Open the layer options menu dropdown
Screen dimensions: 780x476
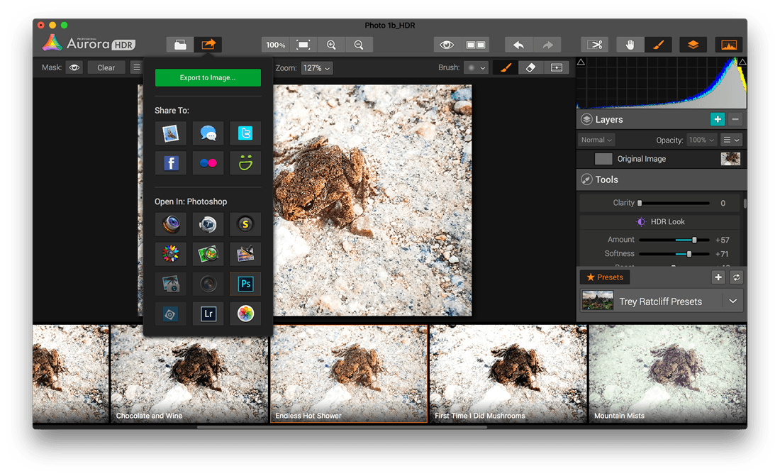tap(731, 140)
